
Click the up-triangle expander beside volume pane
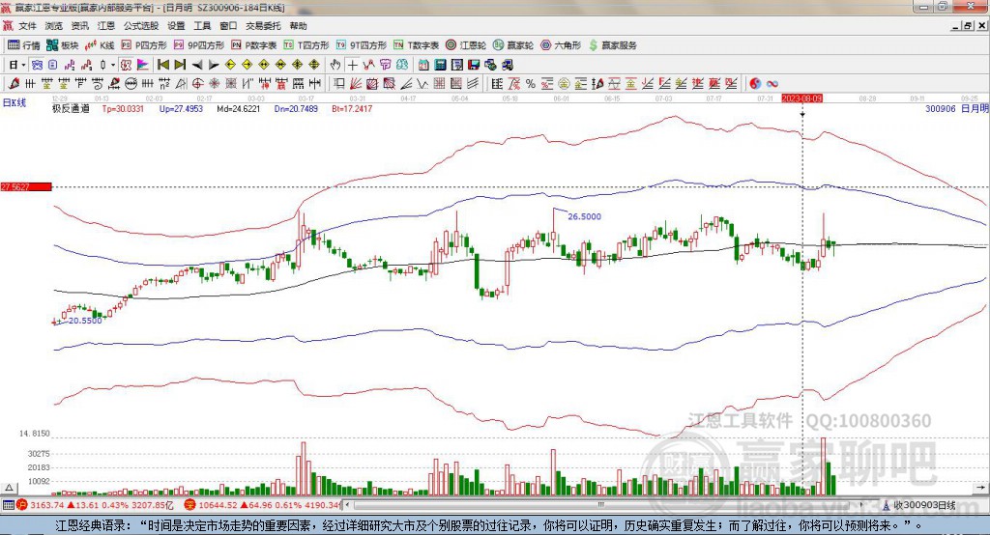[x=9, y=488]
